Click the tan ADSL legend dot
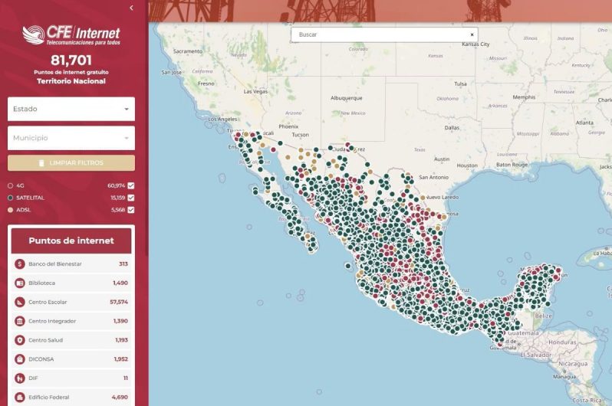The width and height of the screenshot is (612, 406). click(11, 210)
